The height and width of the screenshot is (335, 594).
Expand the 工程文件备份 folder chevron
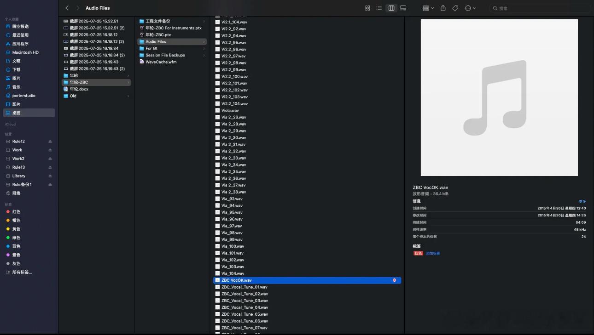pos(204,21)
